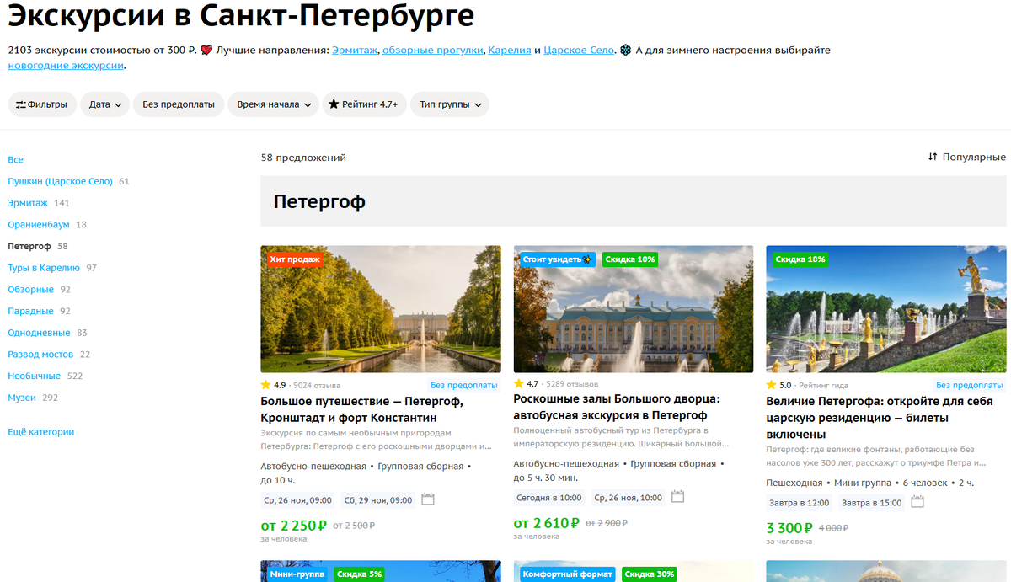Click the Скидка 10% badge
The height and width of the screenshot is (582, 1011).
(630, 259)
